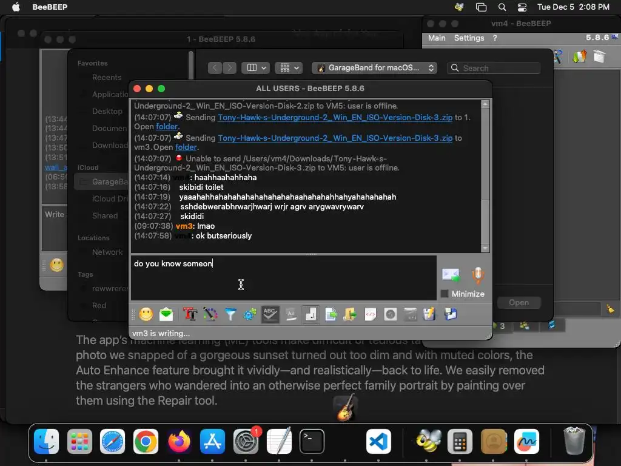
Task: Click the 'skibidi toilet' message line
Action: pyautogui.click(x=201, y=187)
